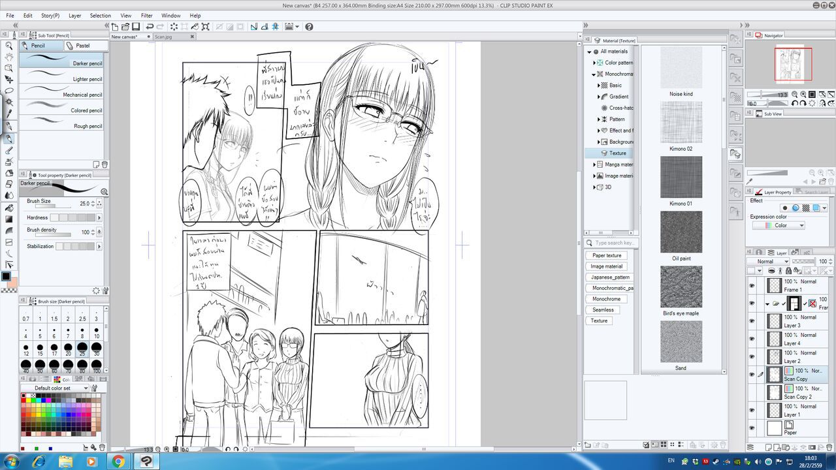Expand the Gradient material folder

pyautogui.click(x=599, y=97)
